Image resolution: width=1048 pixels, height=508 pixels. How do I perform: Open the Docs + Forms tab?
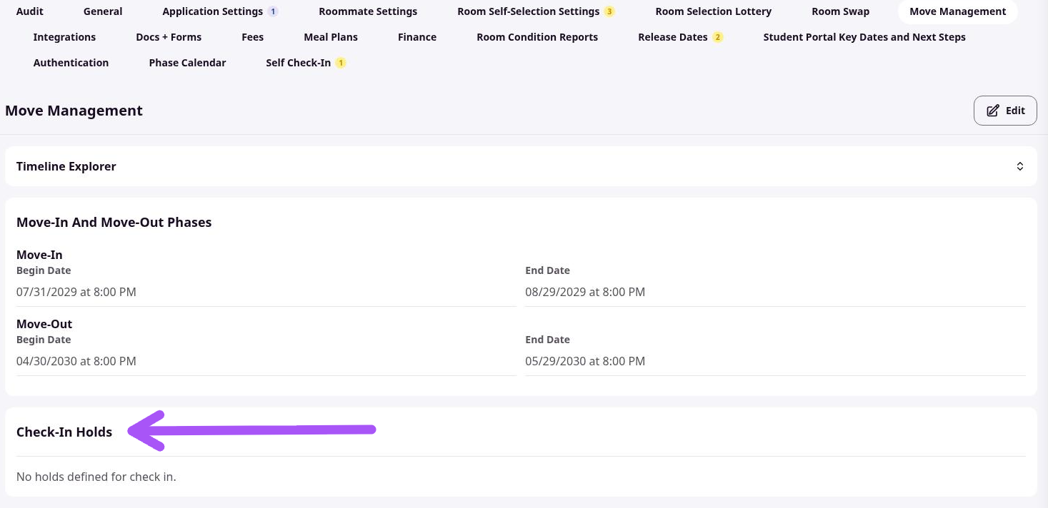pyautogui.click(x=169, y=37)
